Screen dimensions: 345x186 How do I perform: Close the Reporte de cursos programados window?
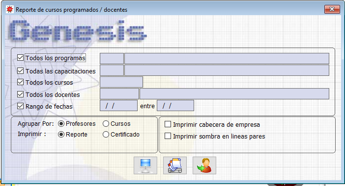(332, 9)
